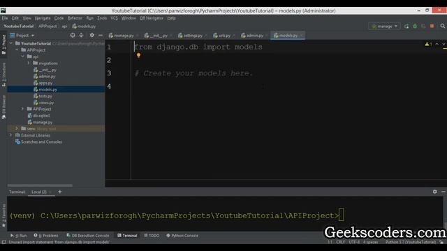Screen dimensions: 447x251
Task: Click line 1 import statement in editor
Action: [198, 47]
